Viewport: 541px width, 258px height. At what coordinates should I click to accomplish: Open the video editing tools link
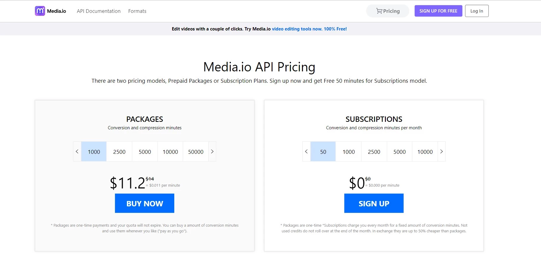(x=297, y=29)
